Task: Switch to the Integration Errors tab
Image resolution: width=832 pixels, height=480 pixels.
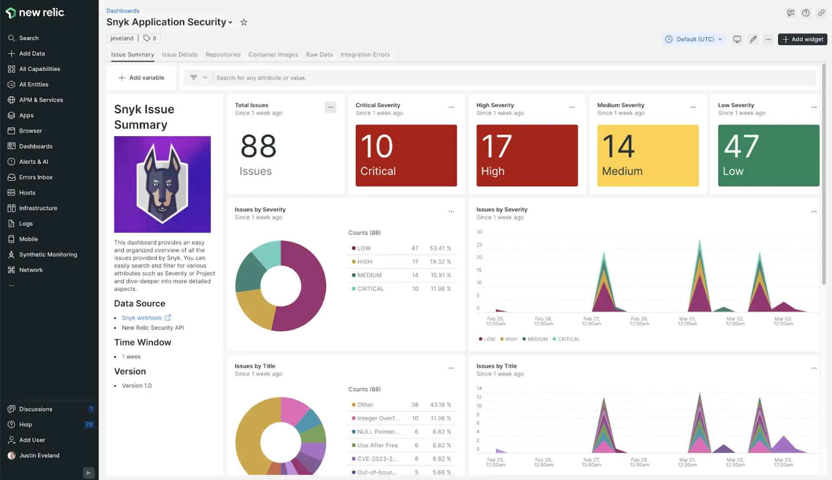Action: pos(365,55)
